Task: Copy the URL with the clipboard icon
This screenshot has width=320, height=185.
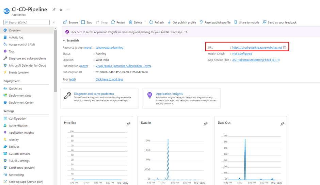Action: pyautogui.click(x=285, y=48)
